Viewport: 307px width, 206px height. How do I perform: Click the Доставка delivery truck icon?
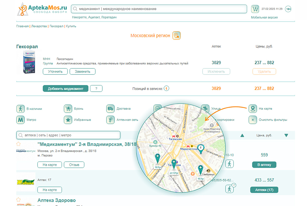[x=110, y=109]
